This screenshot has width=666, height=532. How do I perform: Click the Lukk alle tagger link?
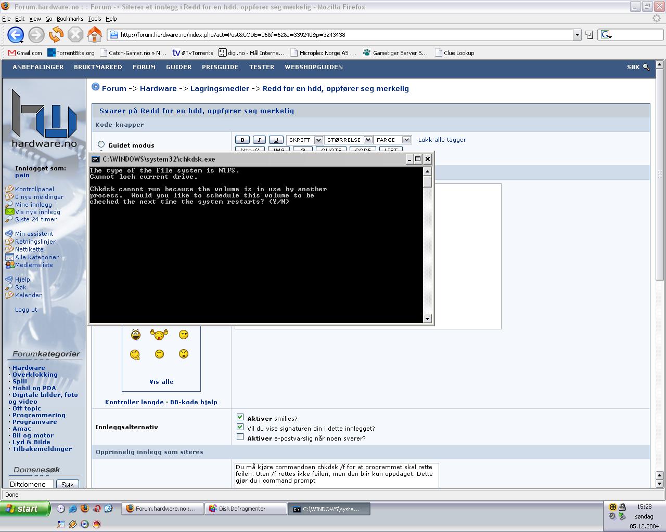(x=442, y=140)
